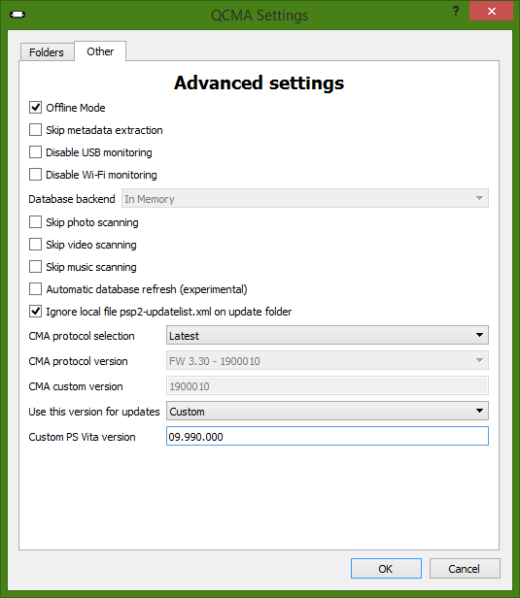The height and width of the screenshot is (598, 520).
Task: Open the CMA protocol version dropdown
Action: point(328,360)
